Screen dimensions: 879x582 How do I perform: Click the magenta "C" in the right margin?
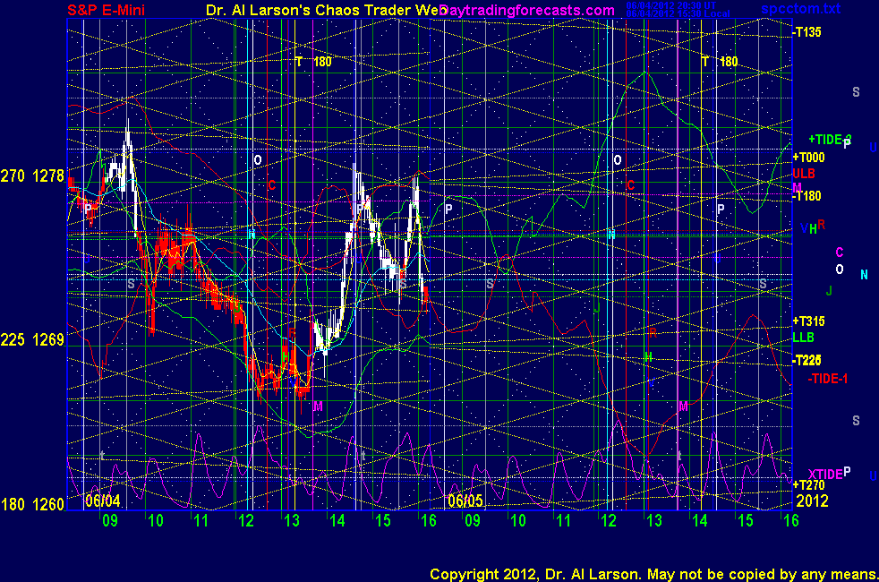click(x=840, y=252)
